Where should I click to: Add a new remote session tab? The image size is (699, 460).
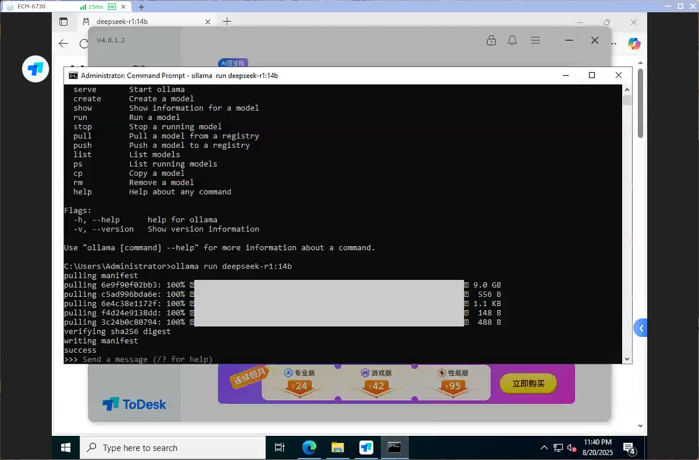141,7
